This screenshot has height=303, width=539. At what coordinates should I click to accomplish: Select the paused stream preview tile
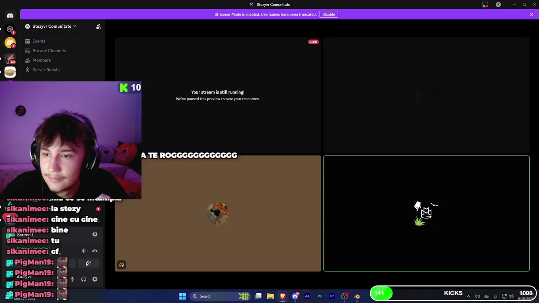[218, 95]
